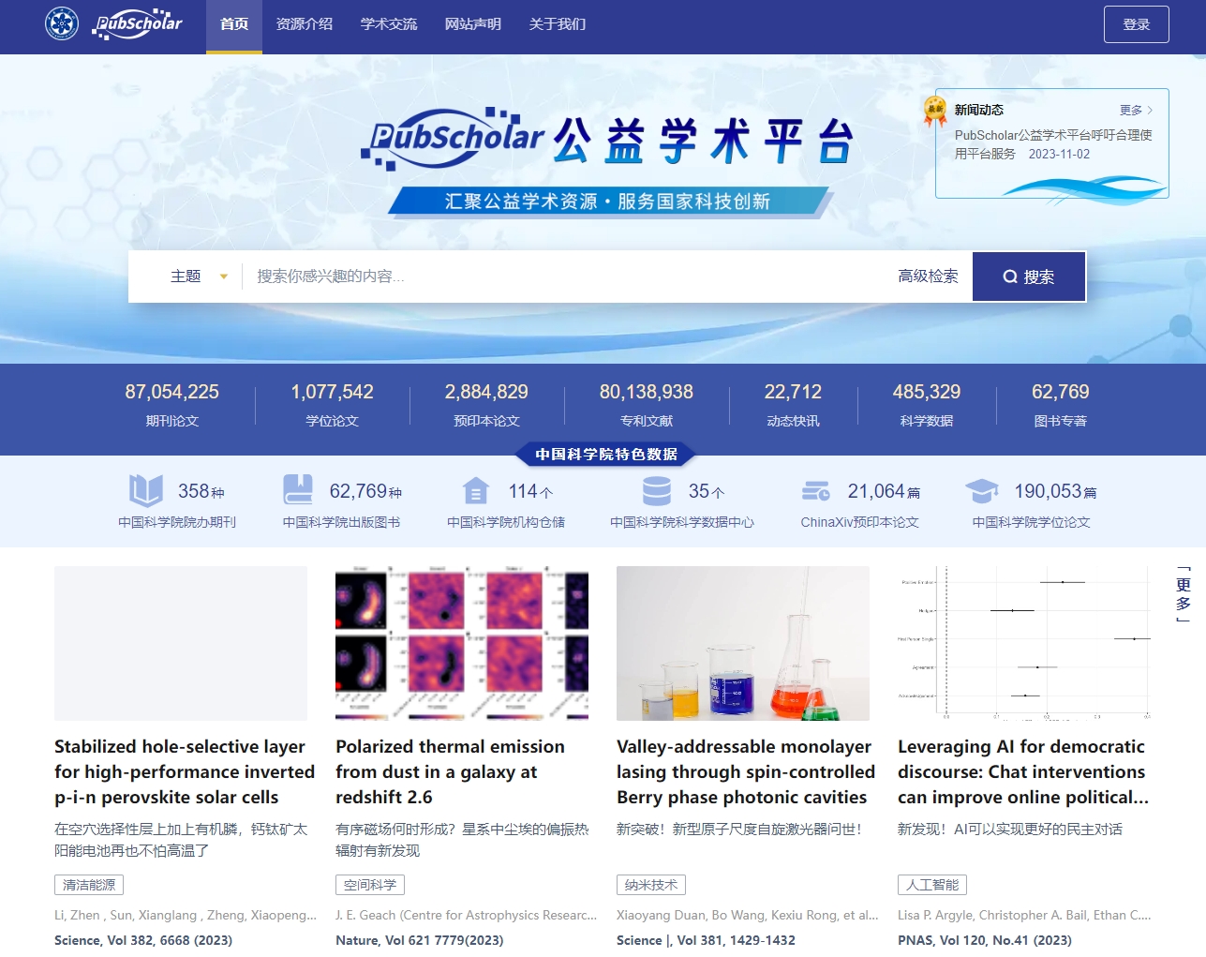Screen dimensions: 1206x957
Task: Open article titled Stabilized hole-selective layer
Action: click(x=185, y=771)
